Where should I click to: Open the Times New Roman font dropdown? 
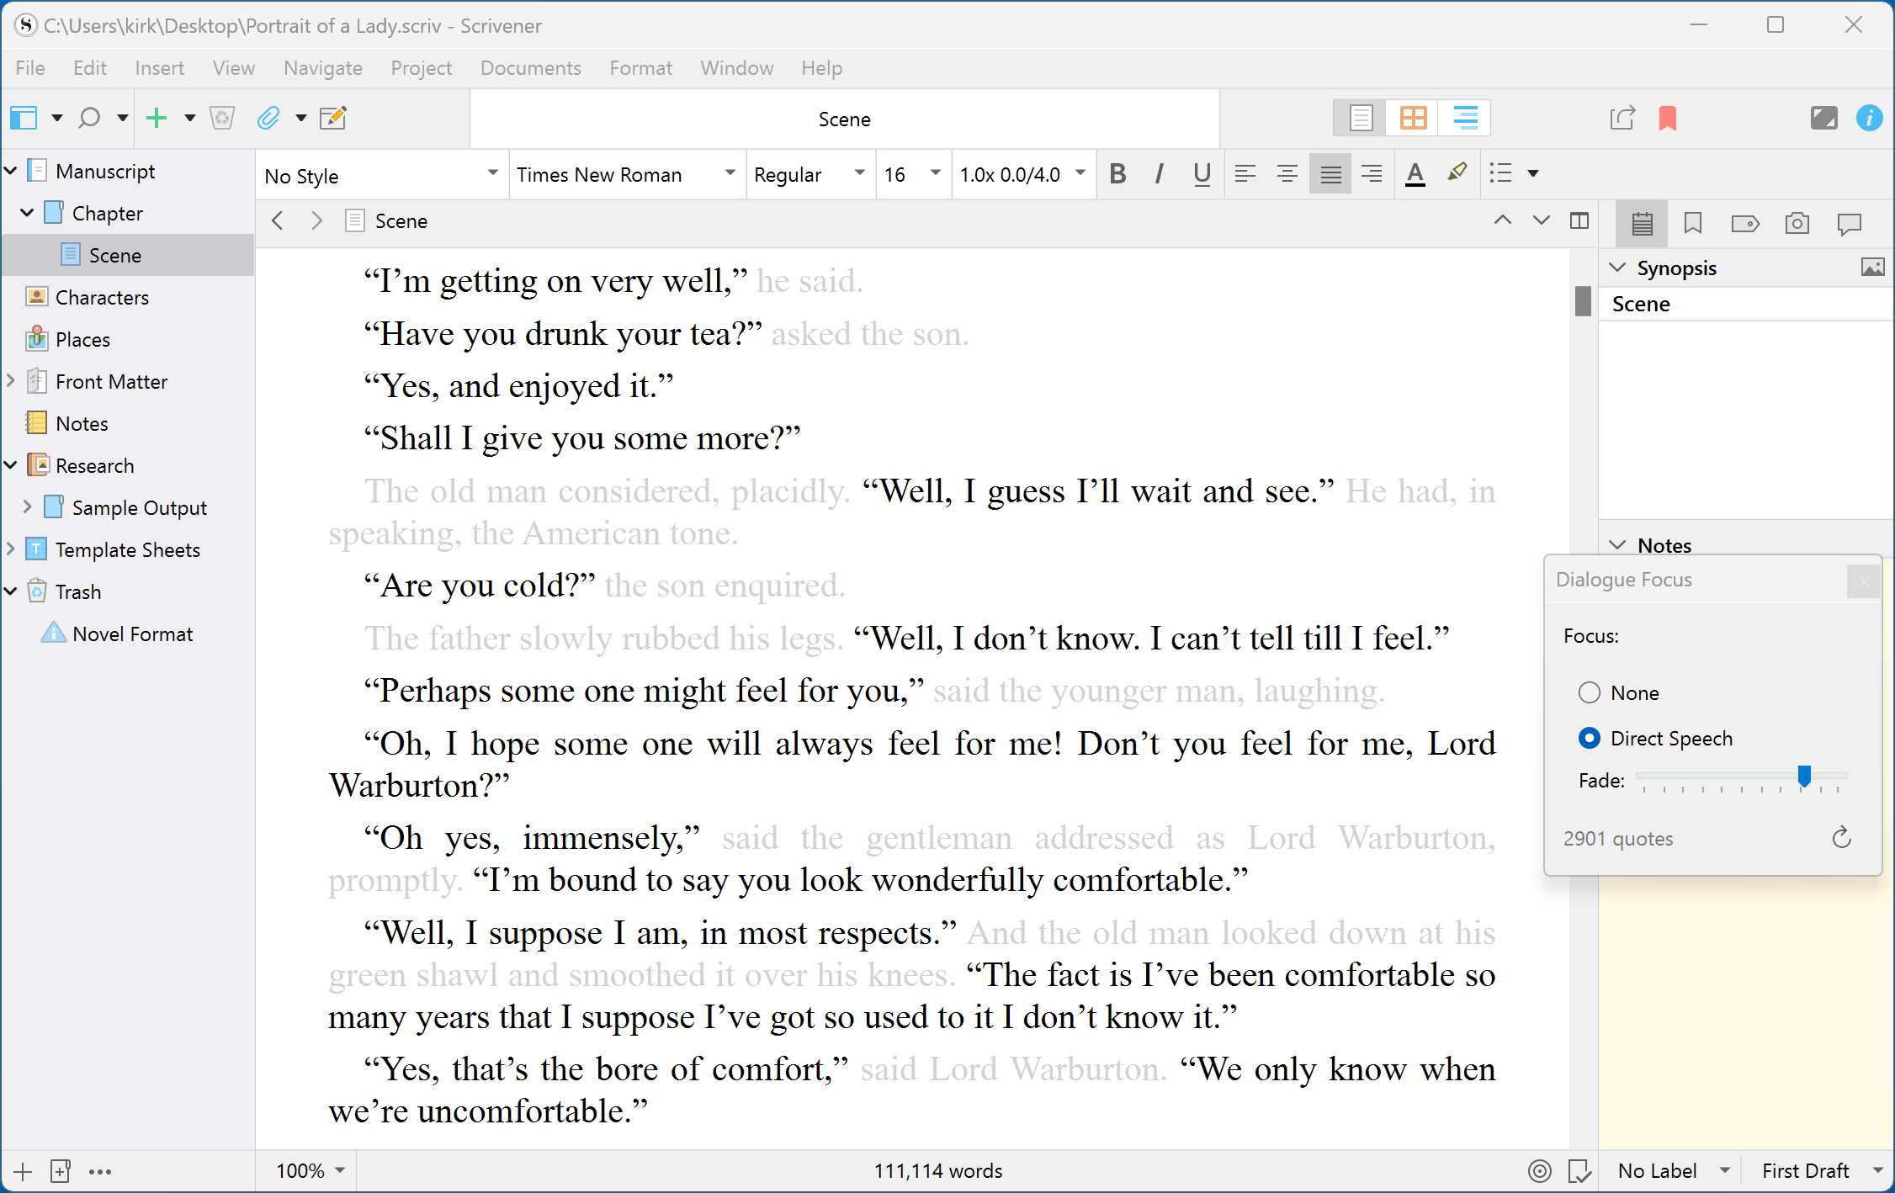pyautogui.click(x=626, y=174)
